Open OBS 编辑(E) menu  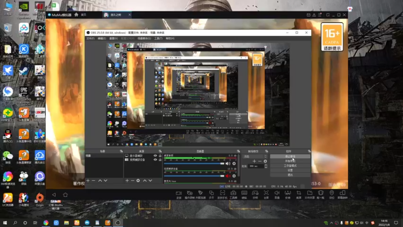102,38
